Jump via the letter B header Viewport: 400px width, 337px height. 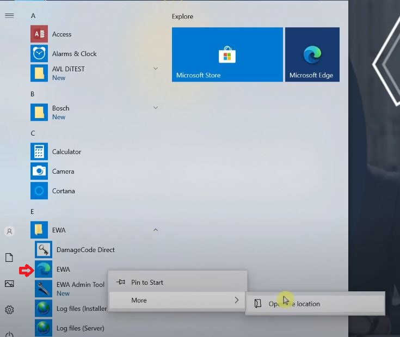coord(33,94)
